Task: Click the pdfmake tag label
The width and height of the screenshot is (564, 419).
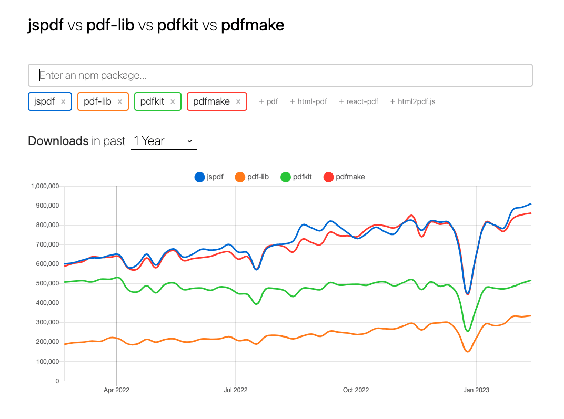Action: [211, 101]
